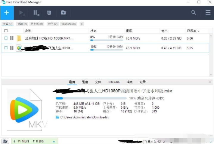Click the ↑ 0 B/s total upload speed
The image size is (214, 144).
(38, 141)
